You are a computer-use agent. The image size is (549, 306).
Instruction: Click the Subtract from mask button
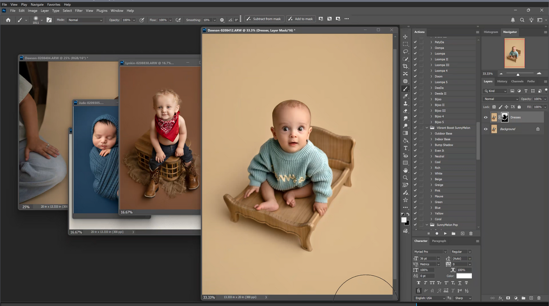[263, 19]
